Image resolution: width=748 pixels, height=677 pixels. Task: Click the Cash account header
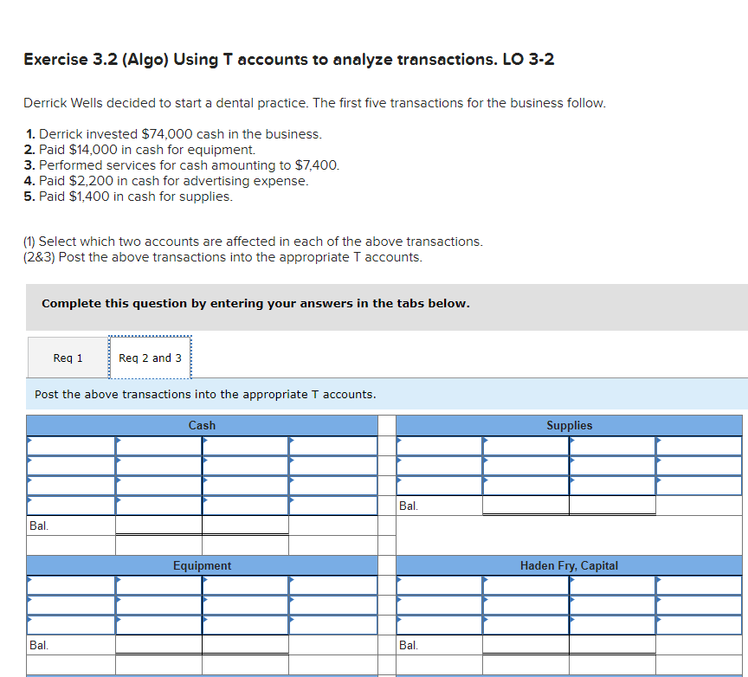203,425
